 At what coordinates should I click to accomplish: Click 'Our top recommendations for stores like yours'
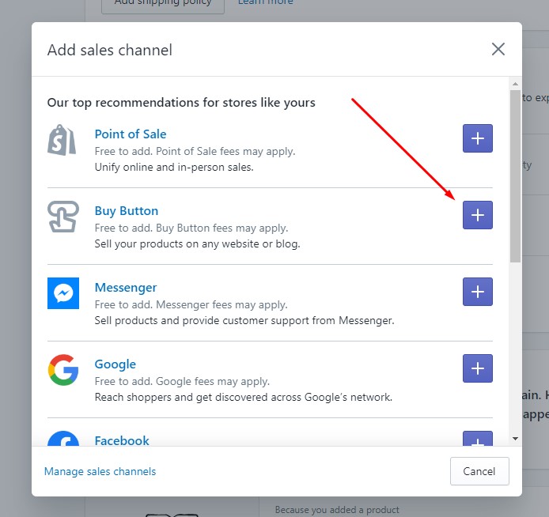coord(181,103)
